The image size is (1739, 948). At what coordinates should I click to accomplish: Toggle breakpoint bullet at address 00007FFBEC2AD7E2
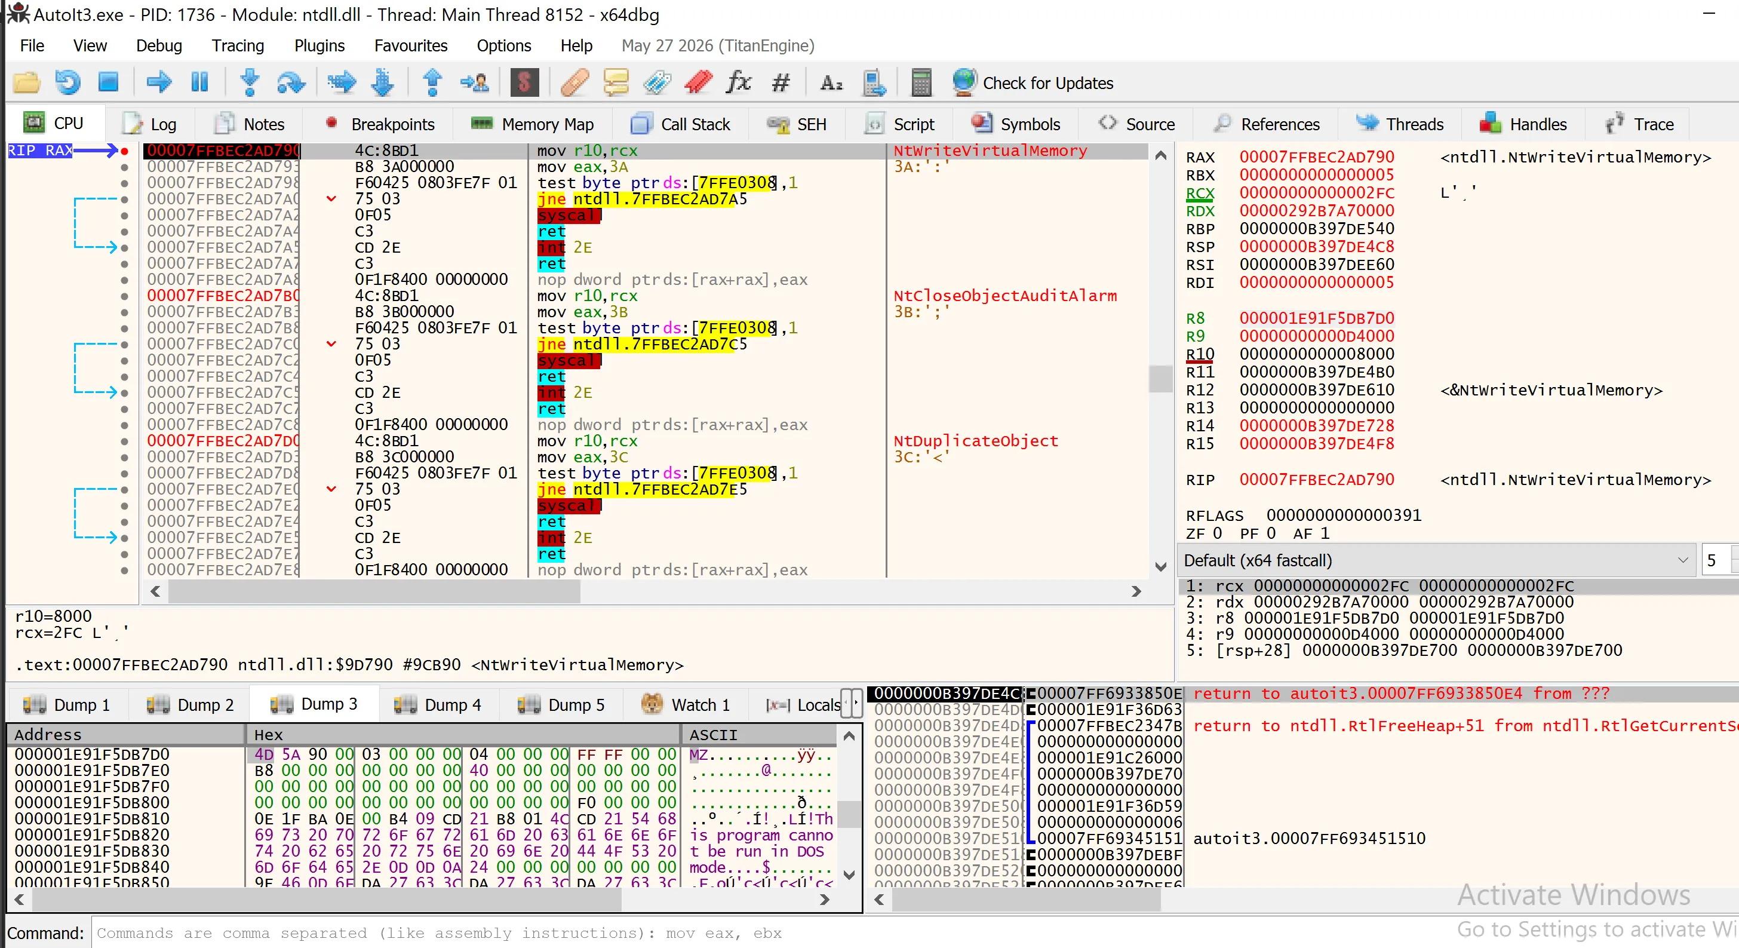[x=124, y=506]
